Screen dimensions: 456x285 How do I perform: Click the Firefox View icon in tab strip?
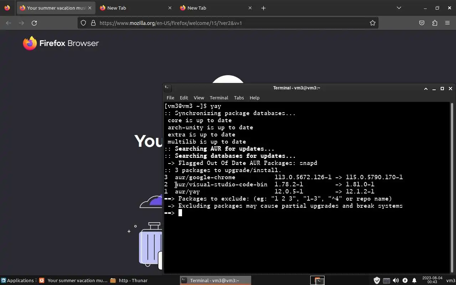[7, 8]
